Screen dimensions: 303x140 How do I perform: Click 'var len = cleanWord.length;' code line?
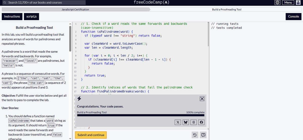pyautogui.click(x=109, y=48)
